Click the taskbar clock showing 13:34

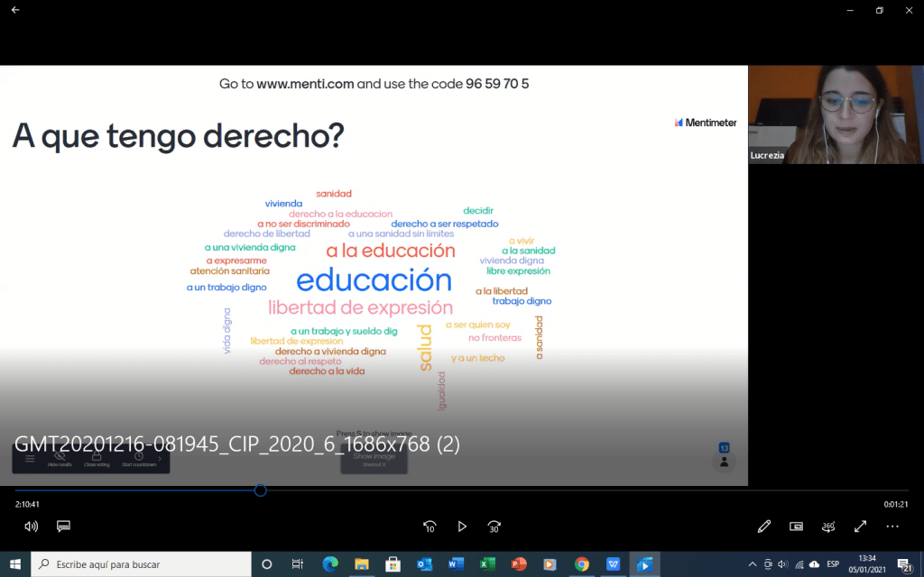[865, 564]
